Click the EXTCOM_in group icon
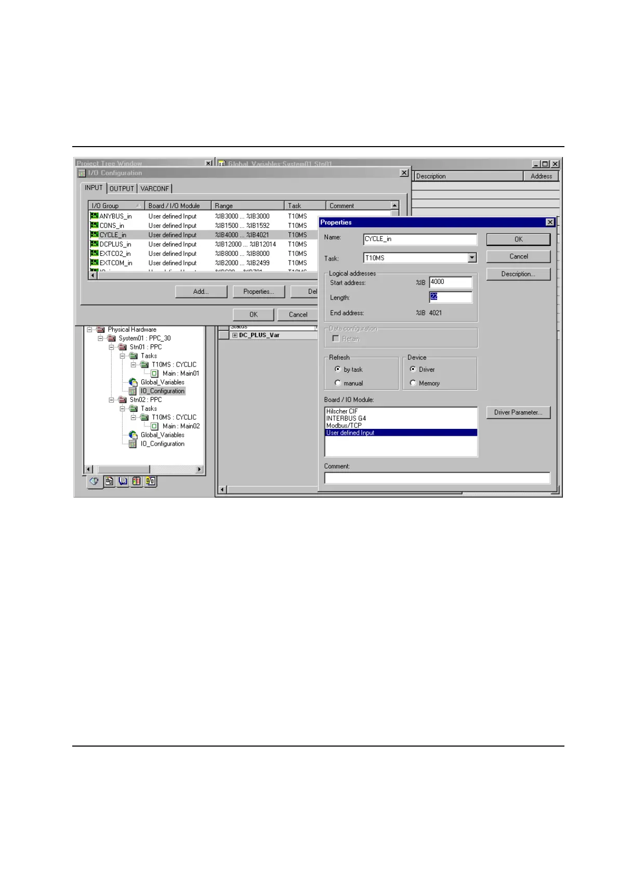 (94, 263)
